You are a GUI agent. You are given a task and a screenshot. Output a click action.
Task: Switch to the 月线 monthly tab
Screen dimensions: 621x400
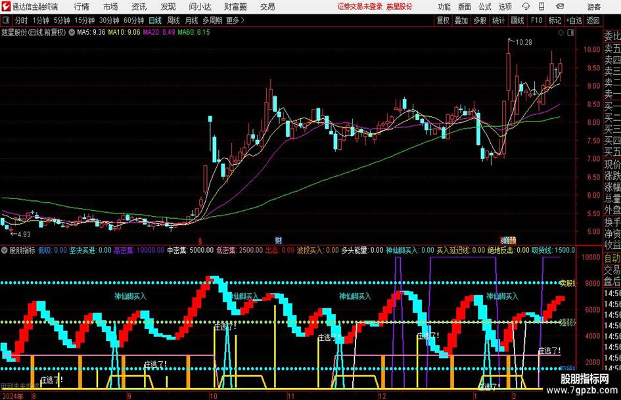[x=192, y=20]
